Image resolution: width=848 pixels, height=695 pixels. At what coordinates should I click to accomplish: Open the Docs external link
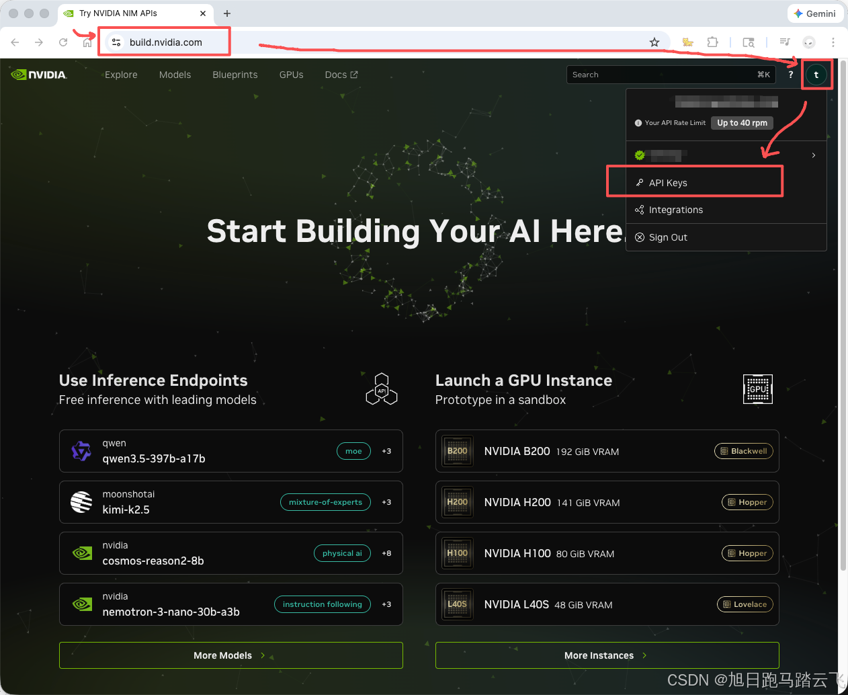point(341,75)
